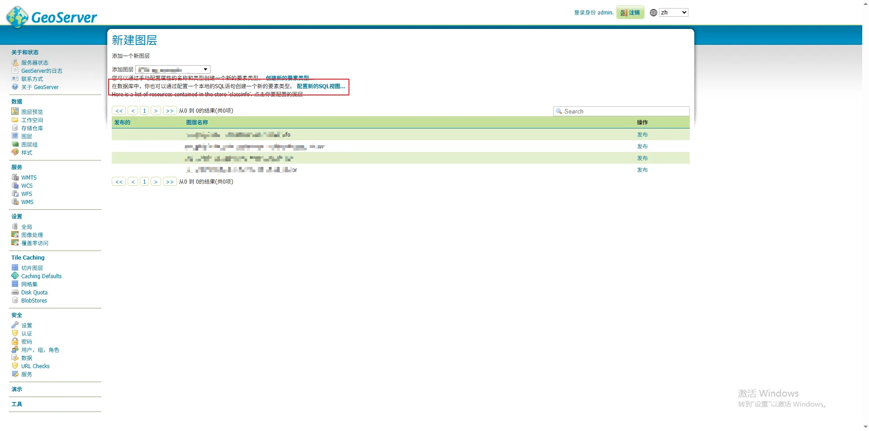Open the configure new SQL view link
The width and height of the screenshot is (869, 431).
320,86
